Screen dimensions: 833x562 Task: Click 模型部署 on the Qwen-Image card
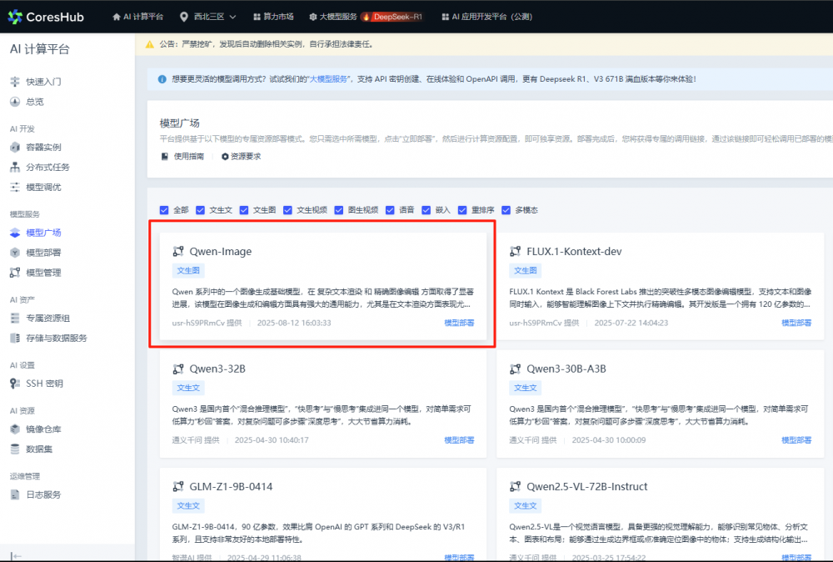point(459,323)
